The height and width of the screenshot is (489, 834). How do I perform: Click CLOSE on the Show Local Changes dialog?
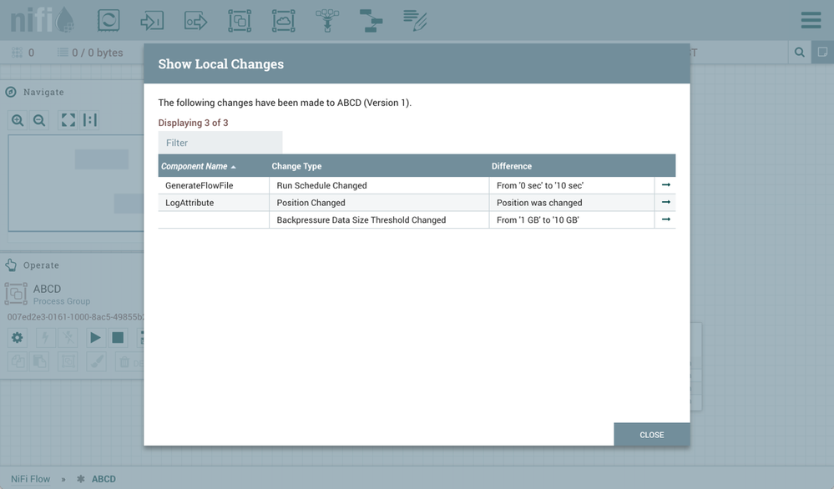point(652,434)
